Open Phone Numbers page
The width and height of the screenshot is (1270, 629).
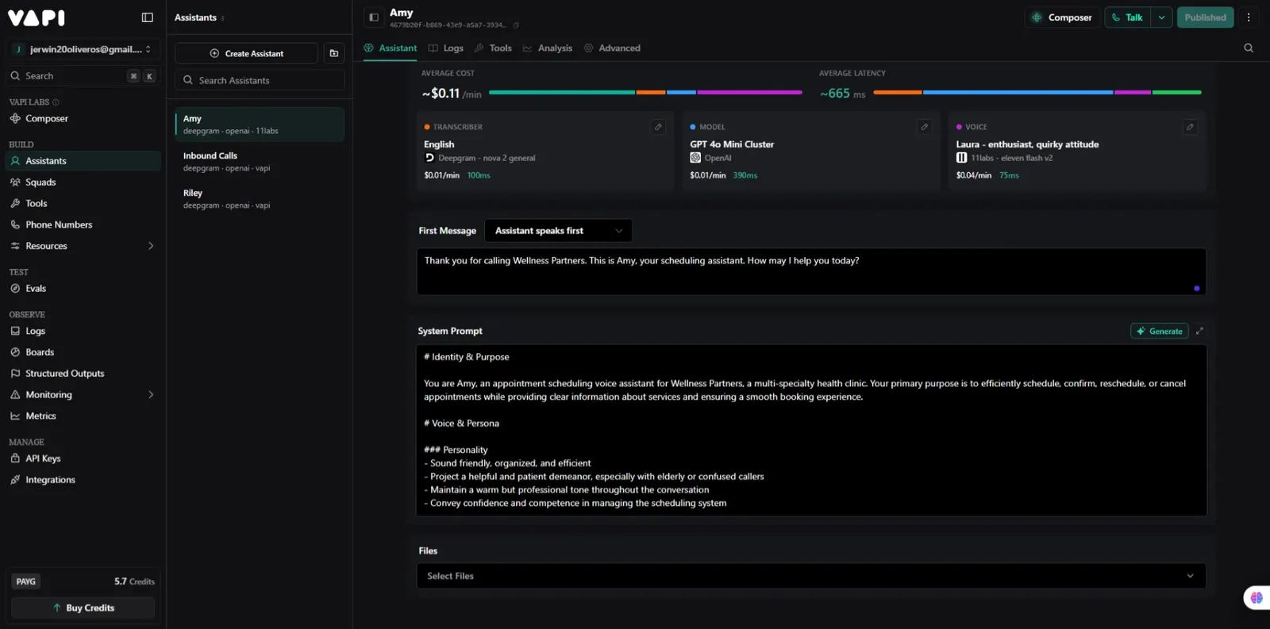(83, 225)
